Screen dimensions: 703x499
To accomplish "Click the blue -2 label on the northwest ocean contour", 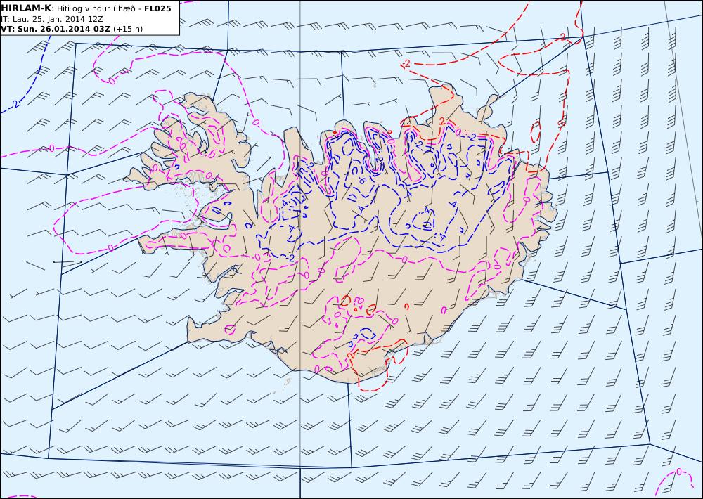I will coord(15,104).
